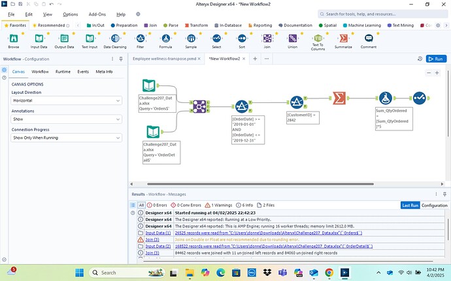Click the CustomerID Filter node on canvas
The image size is (451, 281).
pos(297,102)
